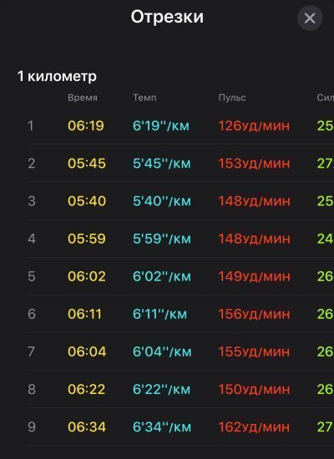Select split 3 time 05:40
Screen dimensions: 334x459
click(87, 201)
